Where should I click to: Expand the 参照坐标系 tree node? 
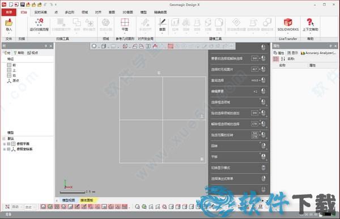tap(4, 149)
